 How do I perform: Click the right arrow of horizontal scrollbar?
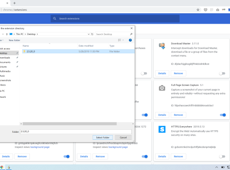[133, 124]
